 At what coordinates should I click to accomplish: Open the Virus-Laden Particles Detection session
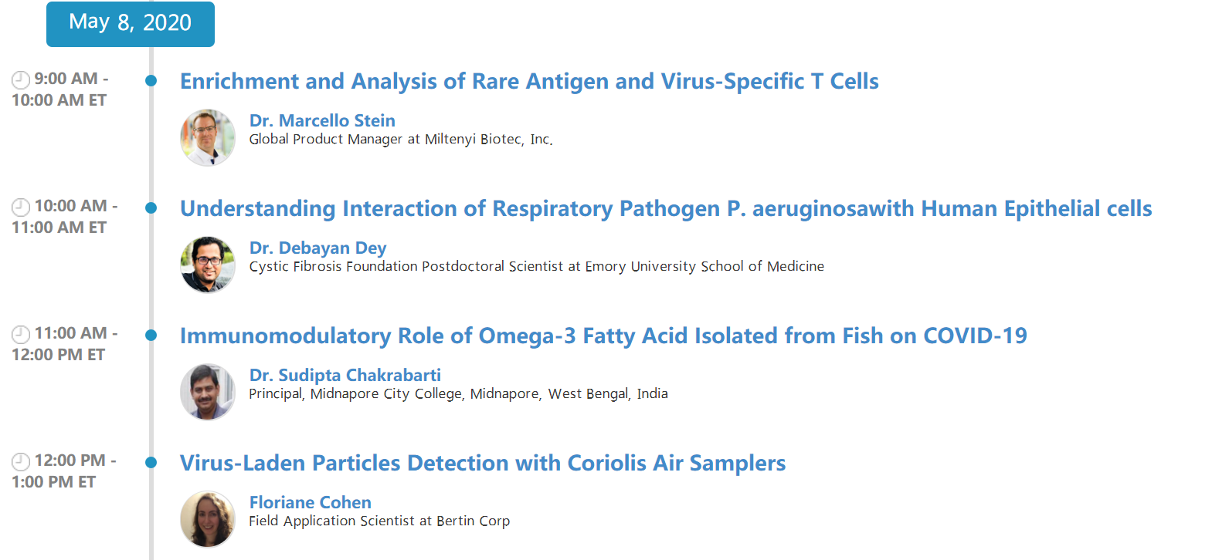point(483,463)
